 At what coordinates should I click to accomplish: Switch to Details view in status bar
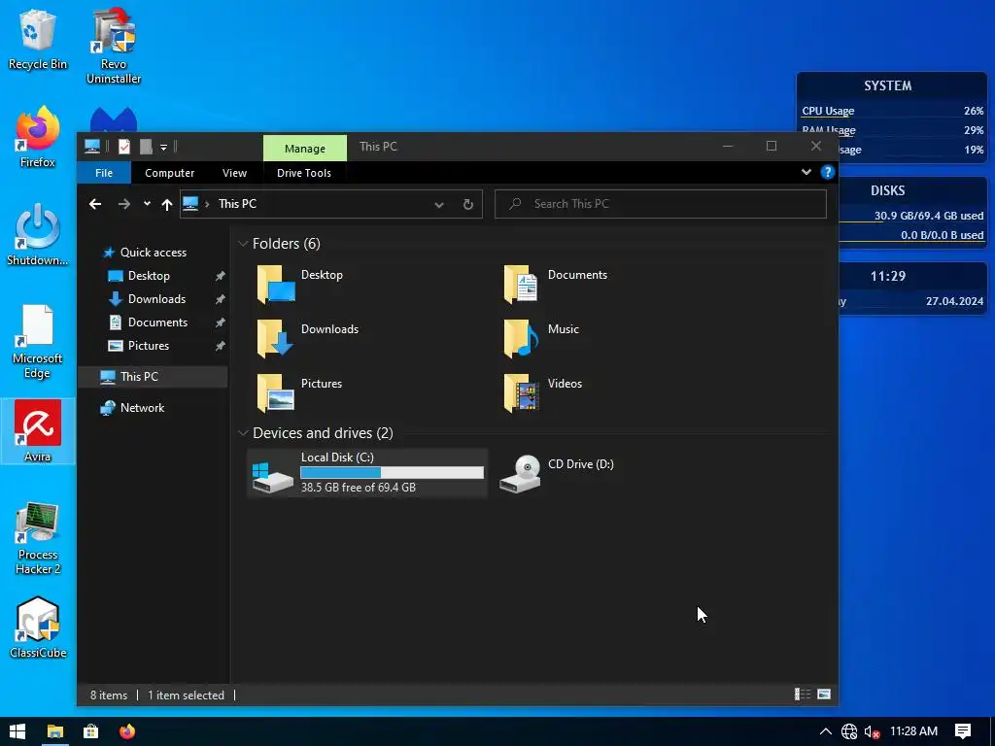(803, 695)
